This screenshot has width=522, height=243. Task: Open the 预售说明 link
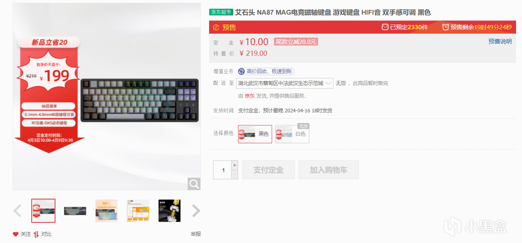tap(500, 41)
